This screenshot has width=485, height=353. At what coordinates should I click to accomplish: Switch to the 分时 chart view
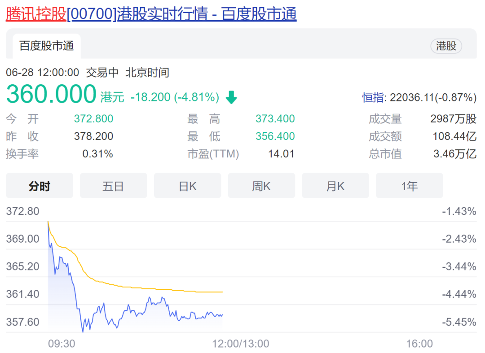point(40,186)
